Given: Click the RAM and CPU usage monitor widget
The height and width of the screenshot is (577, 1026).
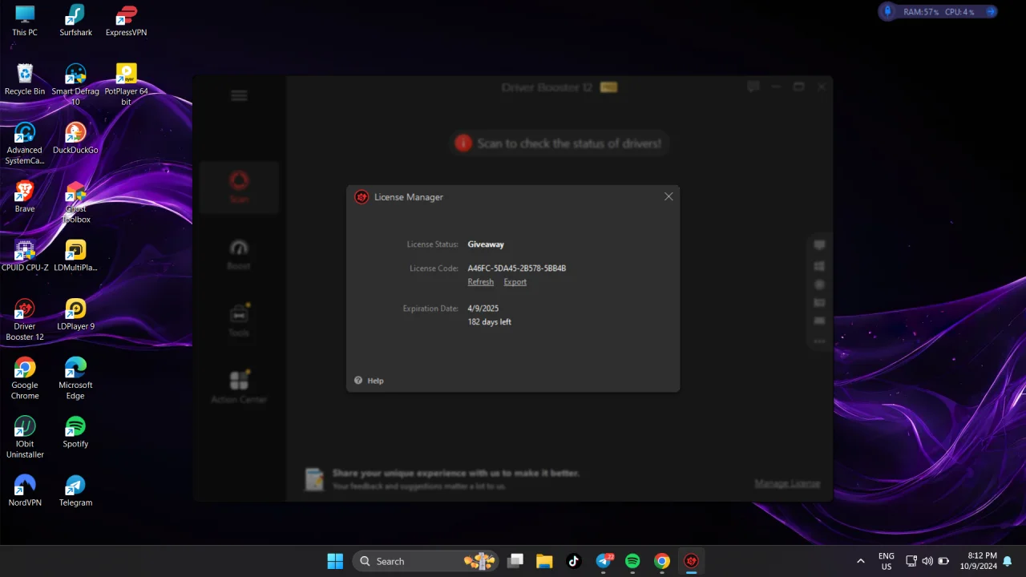Looking at the screenshot, I should pos(939,12).
